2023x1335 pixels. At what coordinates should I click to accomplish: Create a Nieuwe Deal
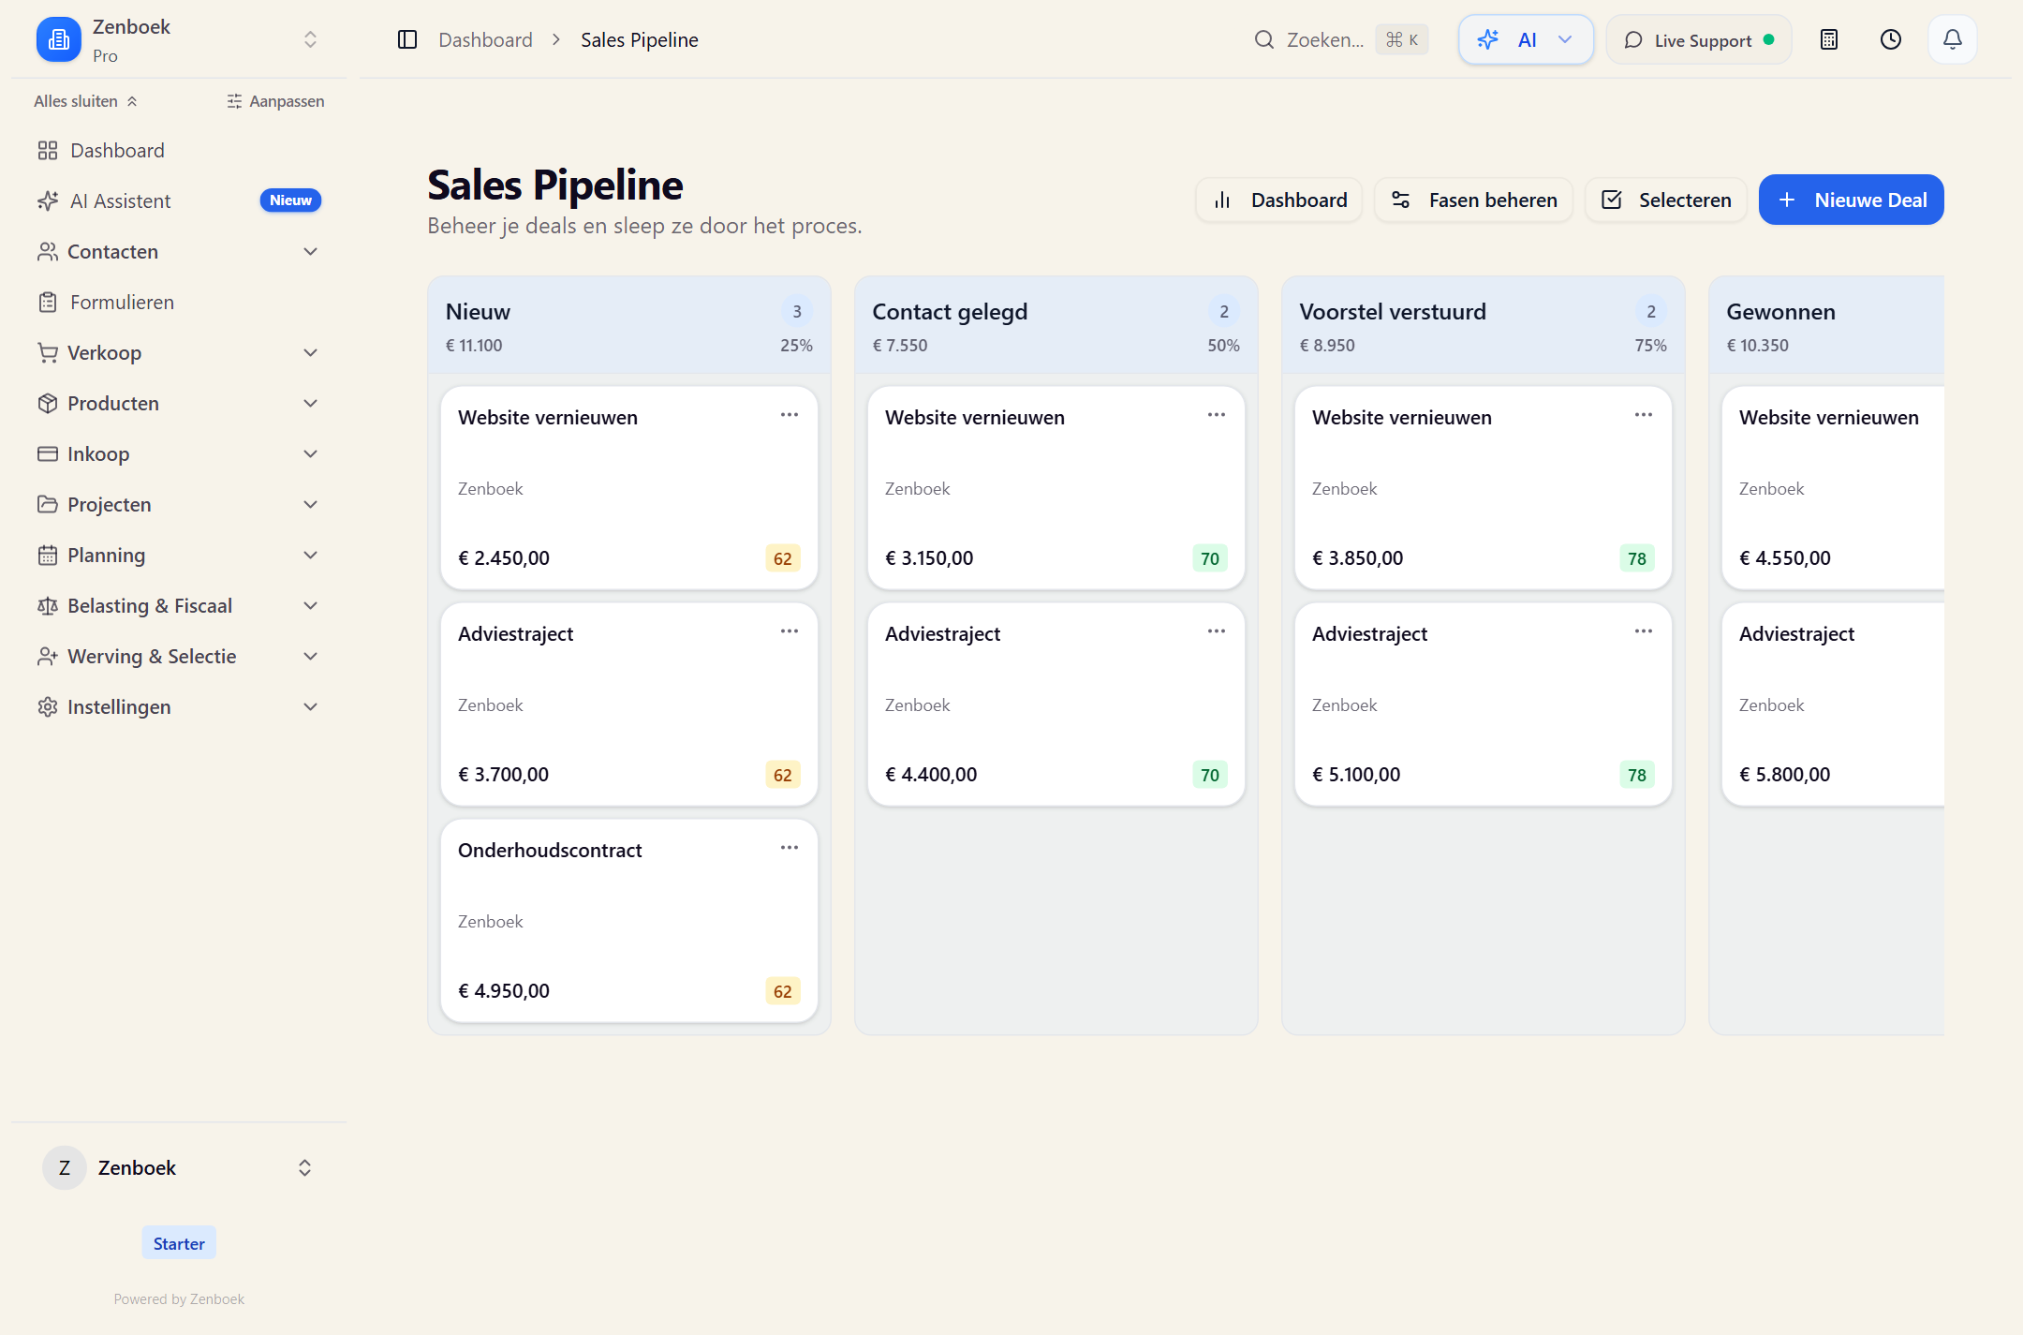(x=1851, y=200)
